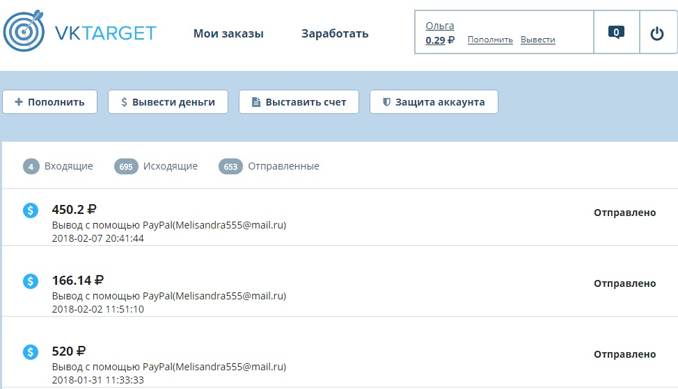Select the 450.2 ₽ amount text

(x=74, y=210)
